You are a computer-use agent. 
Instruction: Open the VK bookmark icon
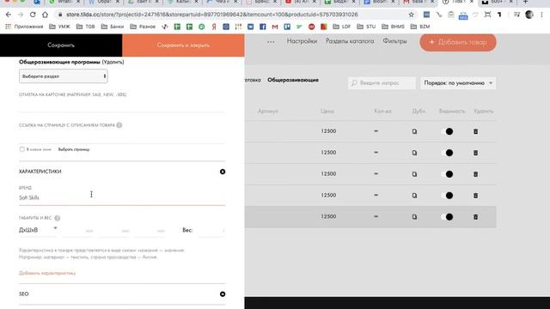click(x=250, y=27)
